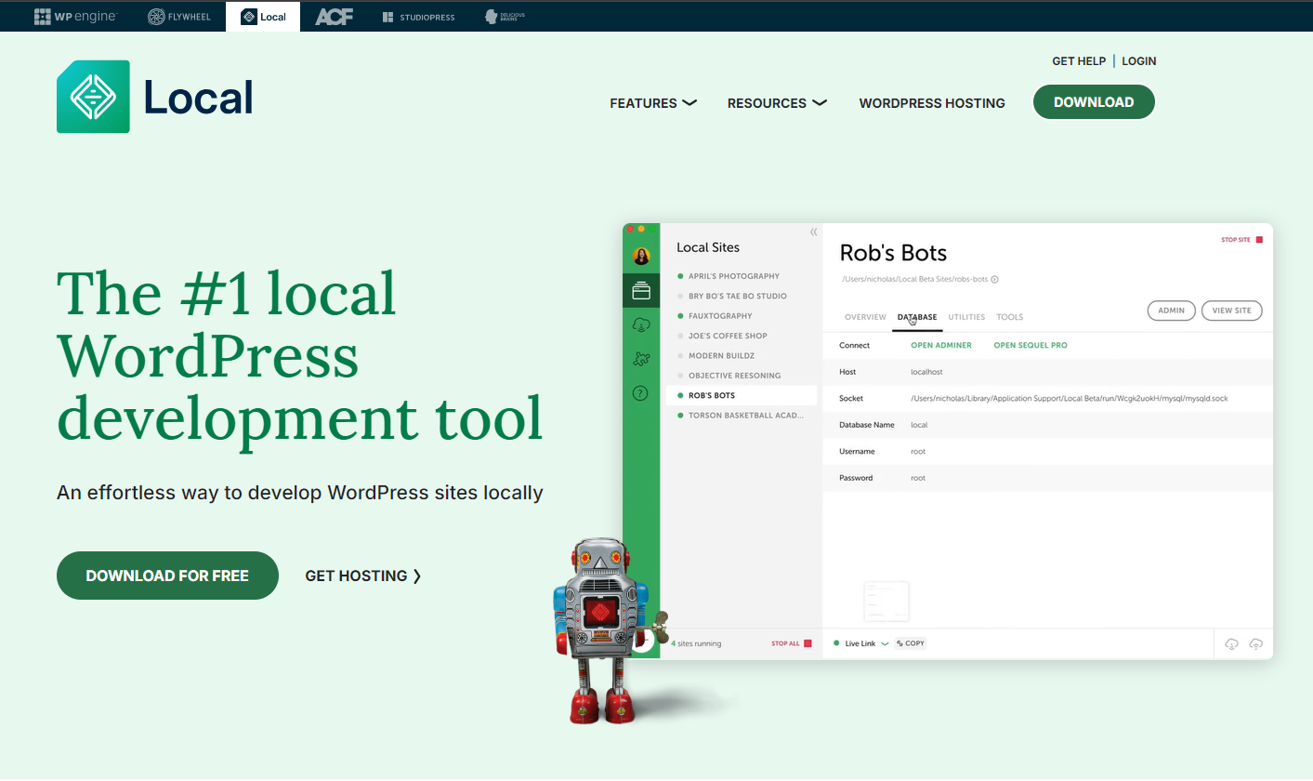Click the VIEW SITE button
The image size is (1313, 781).
tap(1231, 311)
